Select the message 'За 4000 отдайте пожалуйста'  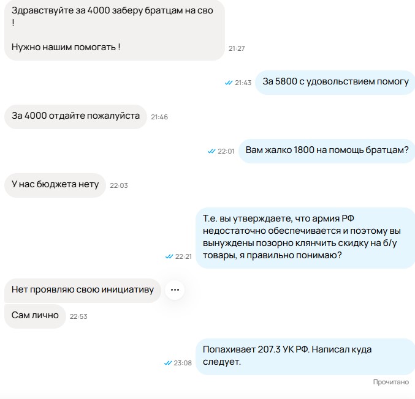pos(75,117)
